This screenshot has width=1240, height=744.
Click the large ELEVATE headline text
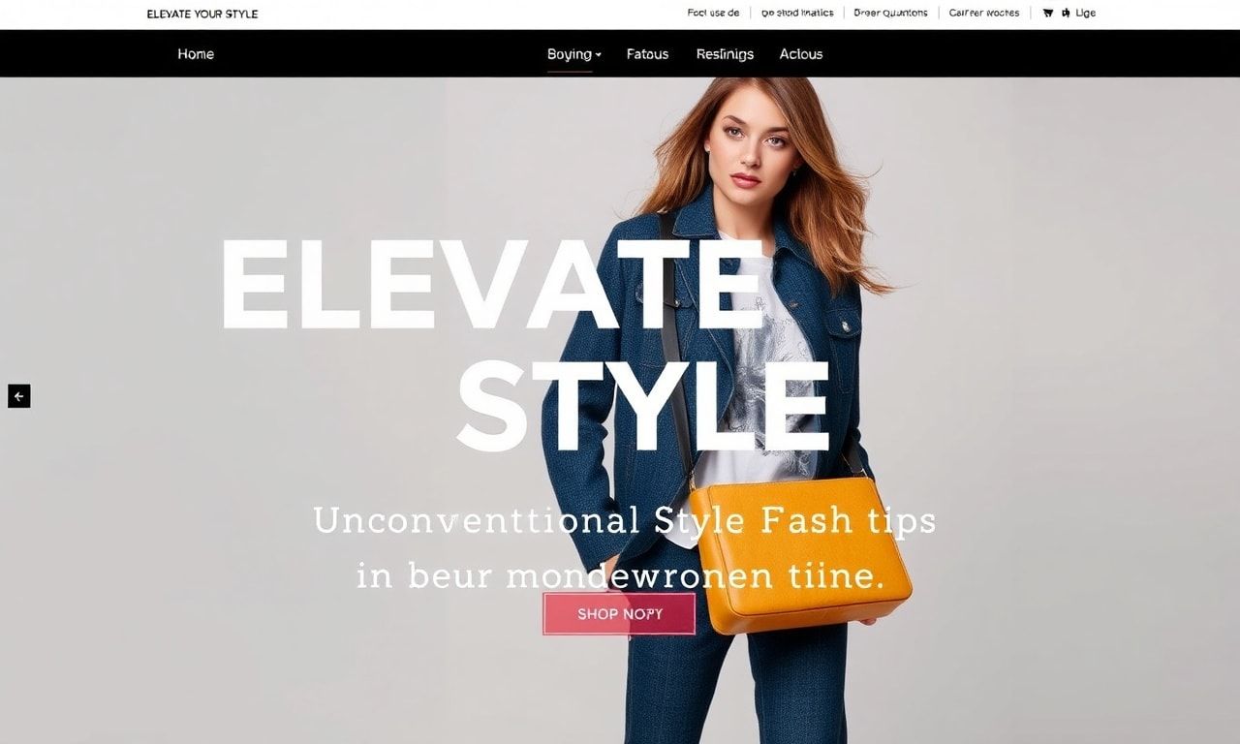click(494, 285)
